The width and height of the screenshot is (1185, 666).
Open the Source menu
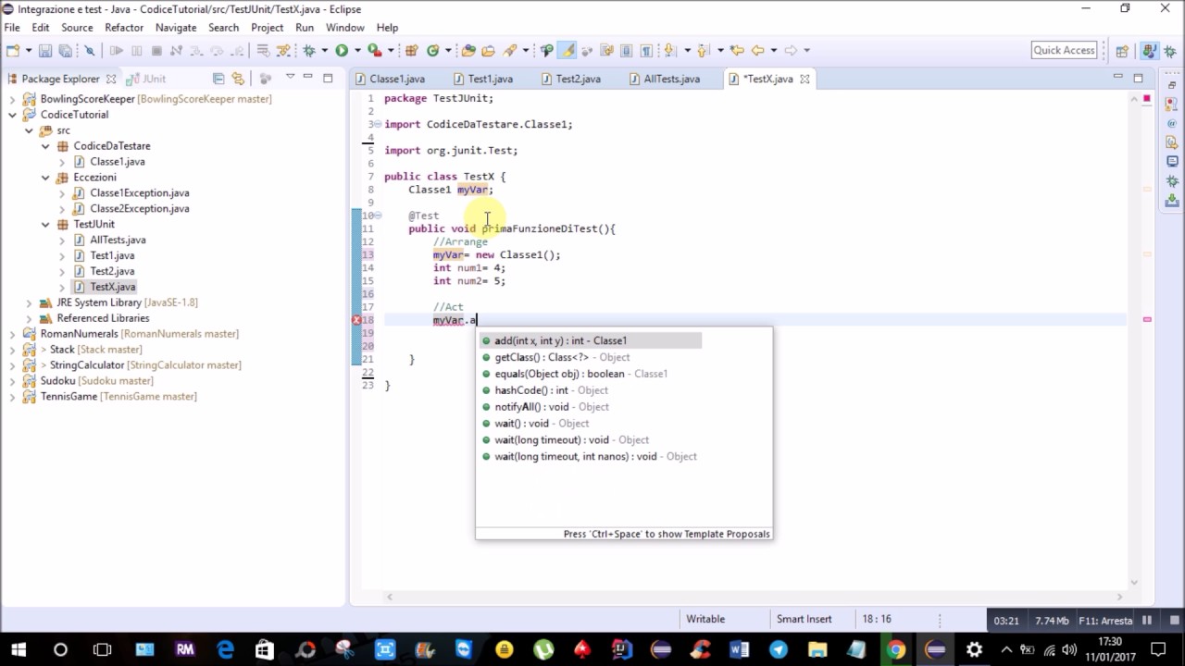[x=77, y=28]
